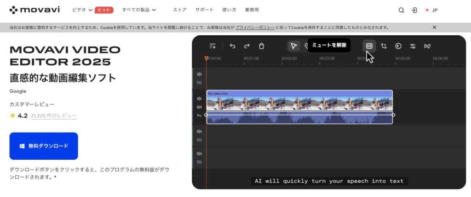This screenshot has width=471, height=197.
Task: Expand the ビデオ dropdown menu
Action: (x=82, y=10)
